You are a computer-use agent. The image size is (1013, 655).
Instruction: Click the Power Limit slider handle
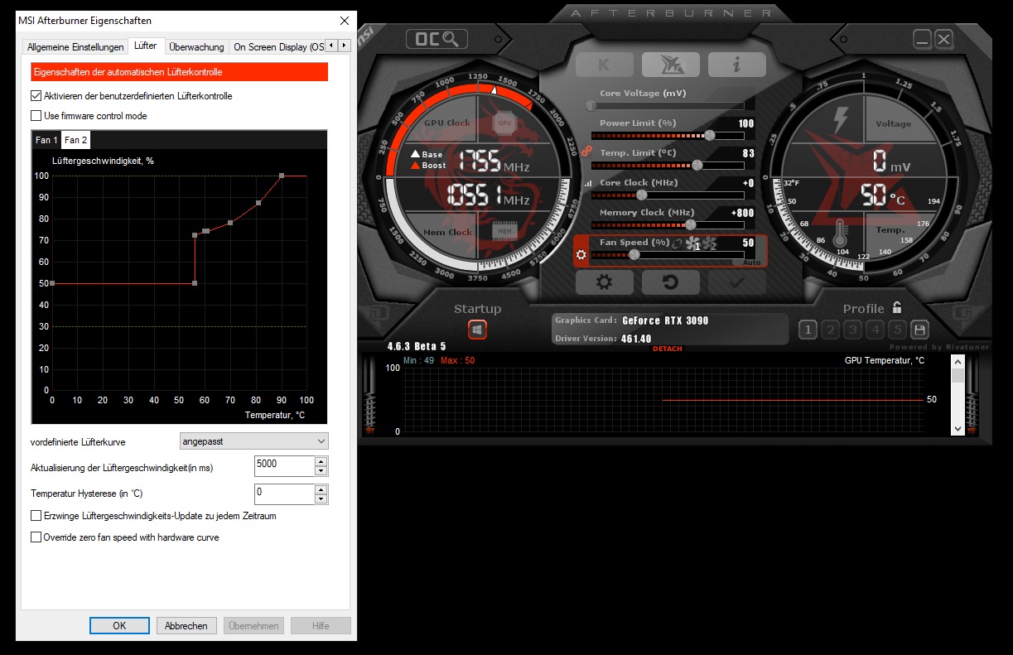(710, 136)
